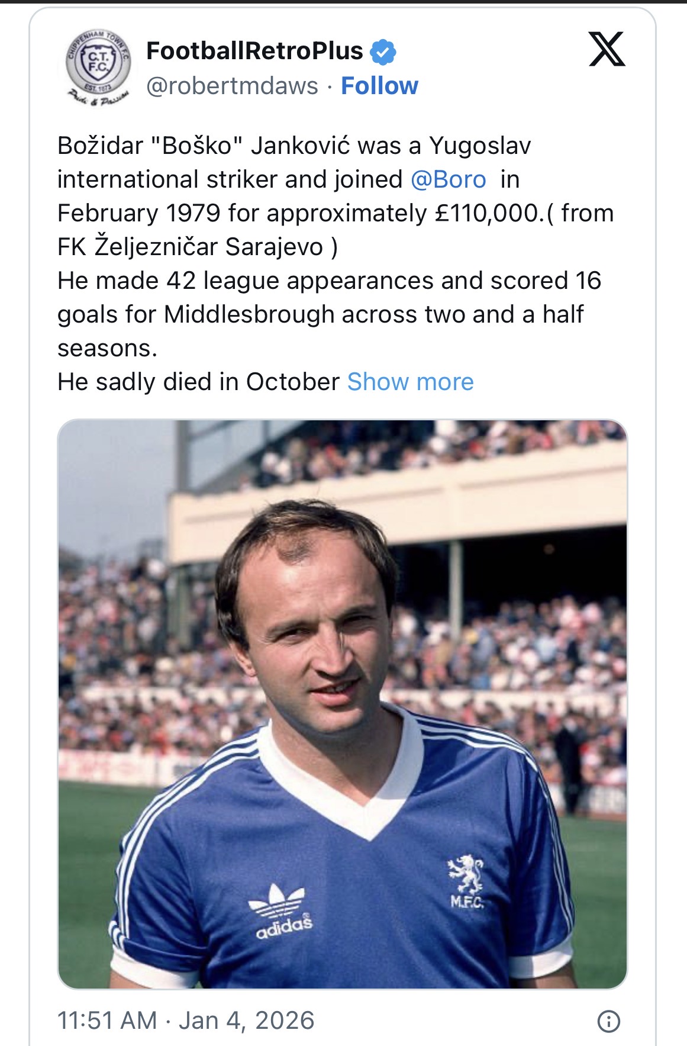Viewport: 687px width, 1046px height.
Task: Click the text line mentioning February 1979
Action: (336, 213)
